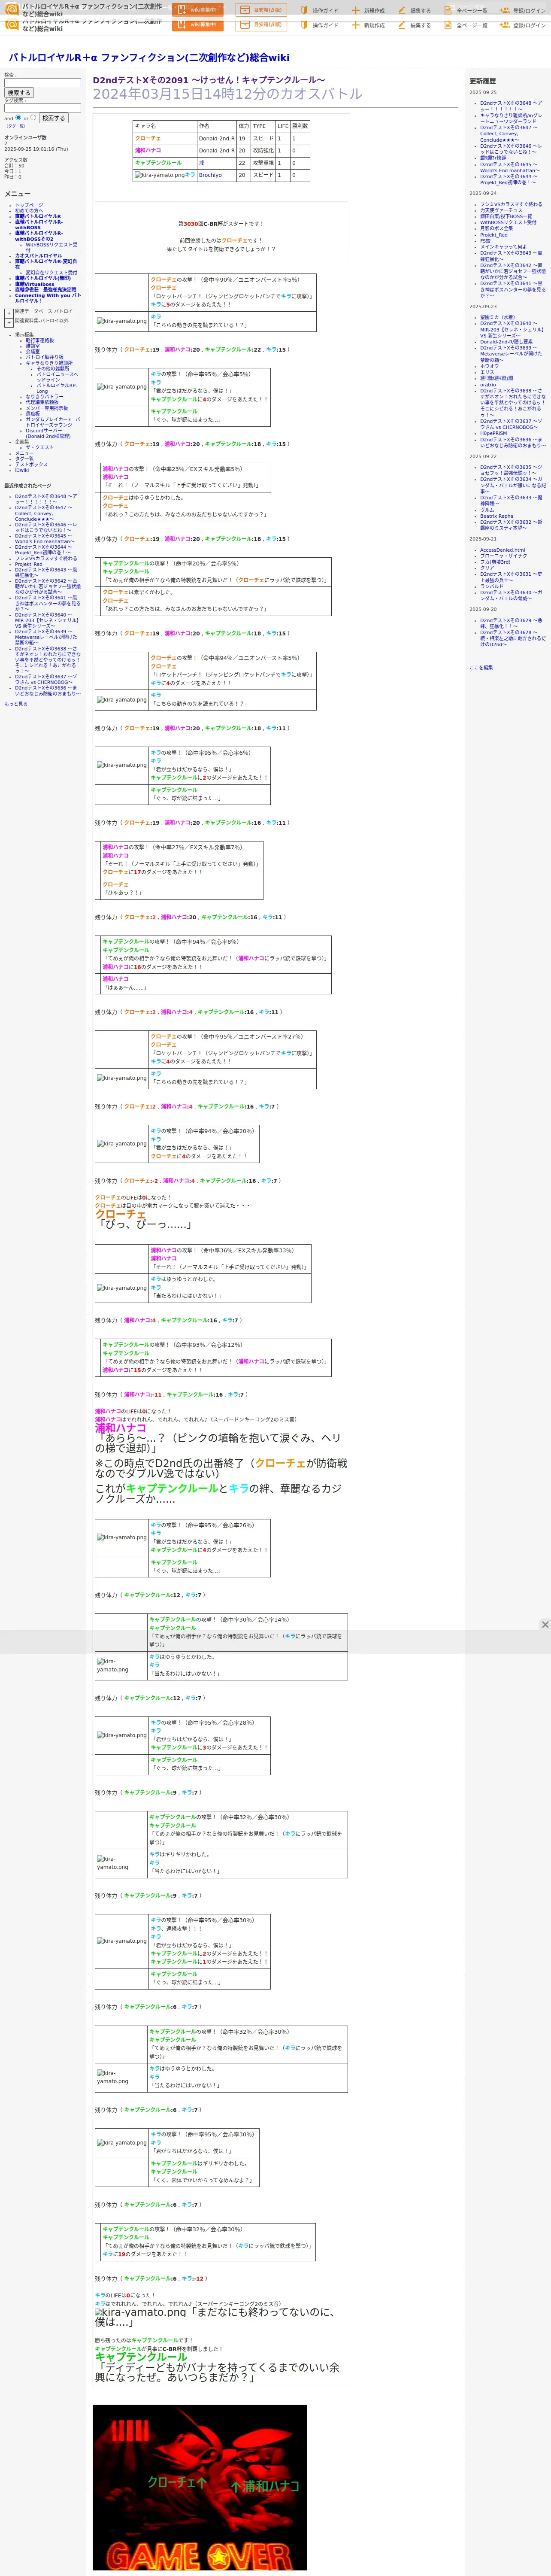This screenshot has height=2576, width=551.
Task: Click もっと見る below recent pages
Action: coord(16,704)
